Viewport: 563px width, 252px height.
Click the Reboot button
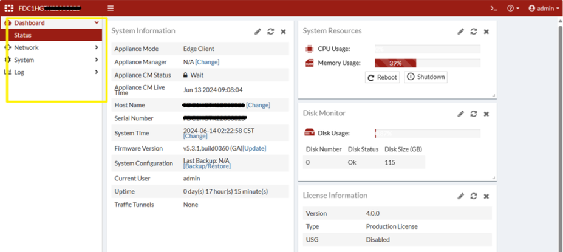pos(383,77)
